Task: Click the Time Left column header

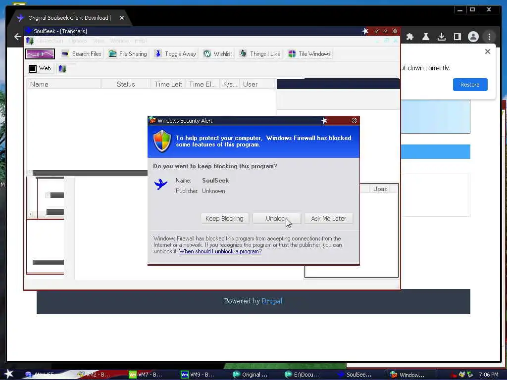Action: [x=168, y=84]
